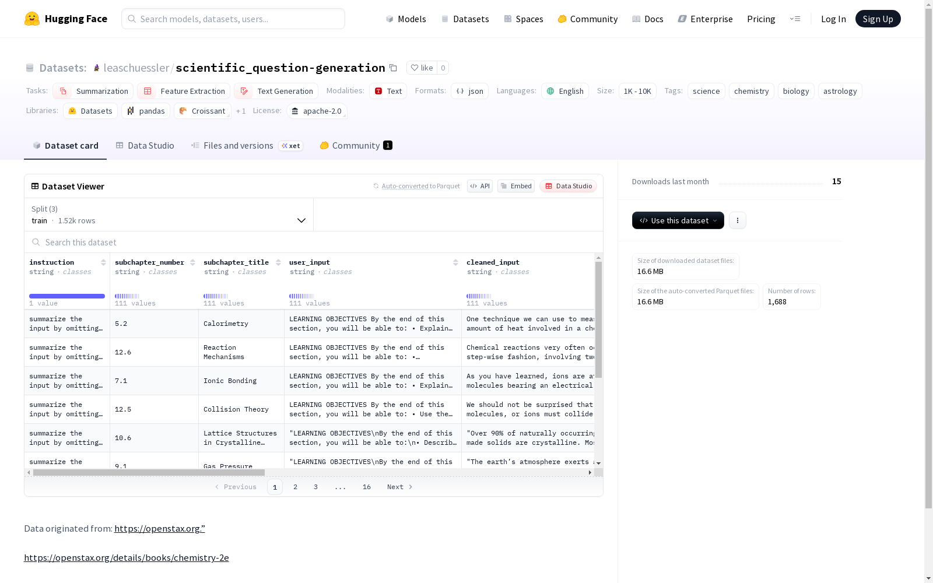Click the Log In link
This screenshot has width=933, height=583.
833,19
